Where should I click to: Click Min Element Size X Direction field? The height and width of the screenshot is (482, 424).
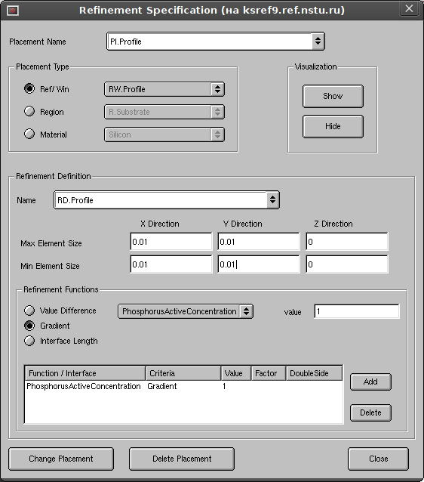[x=171, y=264]
